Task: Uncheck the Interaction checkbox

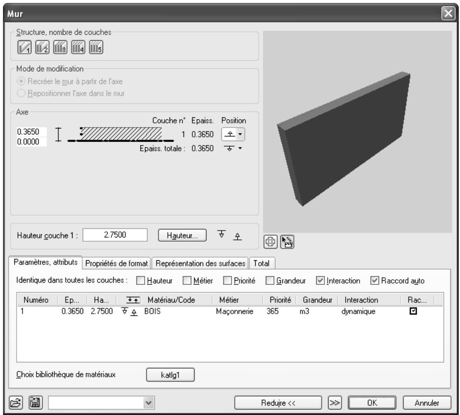Action: pos(321,281)
